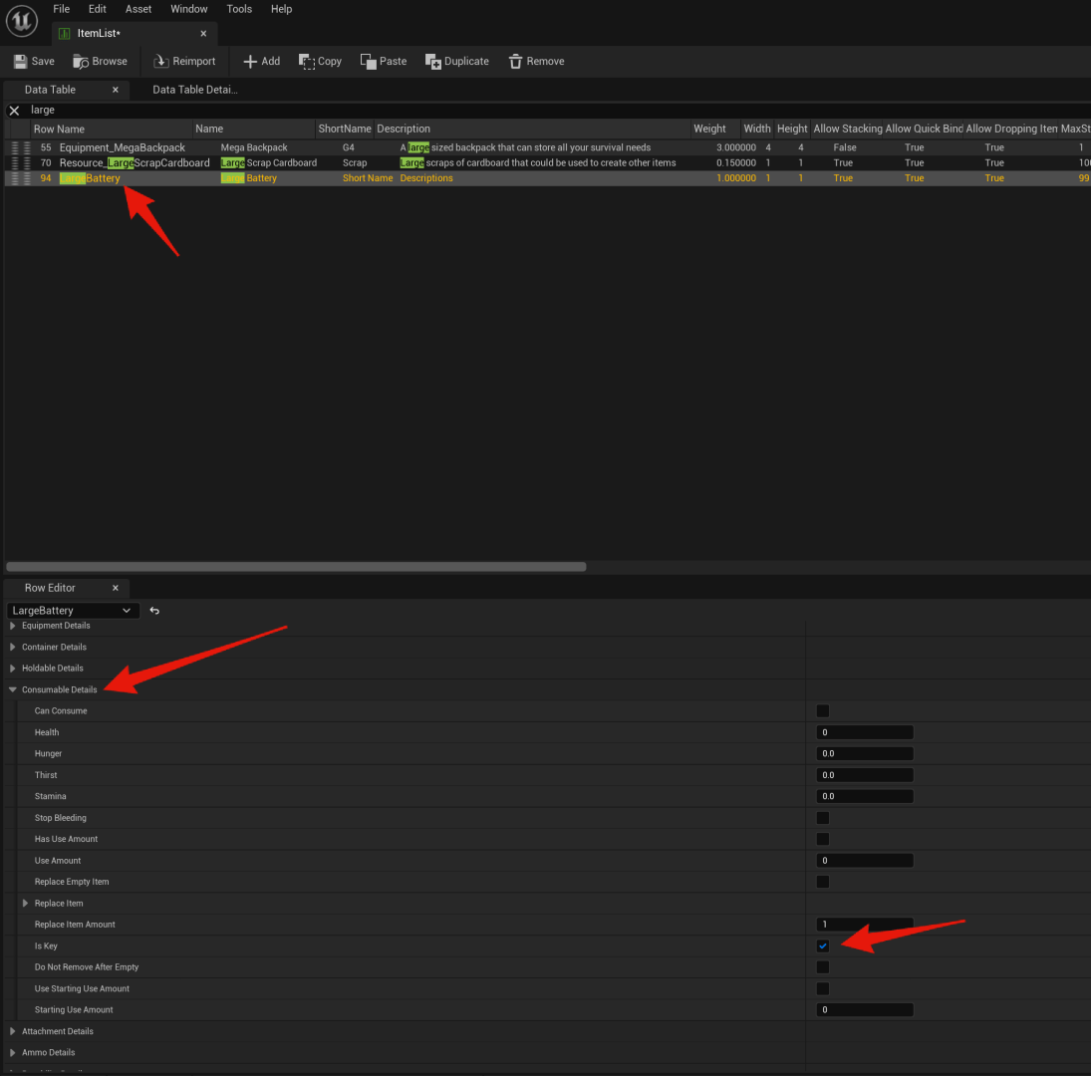Expand the Replace Item property

click(x=26, y=904)
